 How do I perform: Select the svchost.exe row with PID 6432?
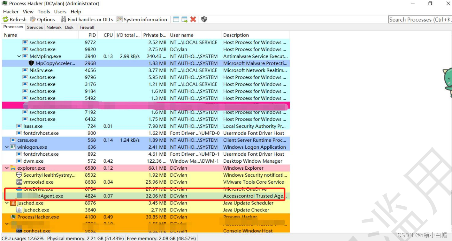coord(146,119)
